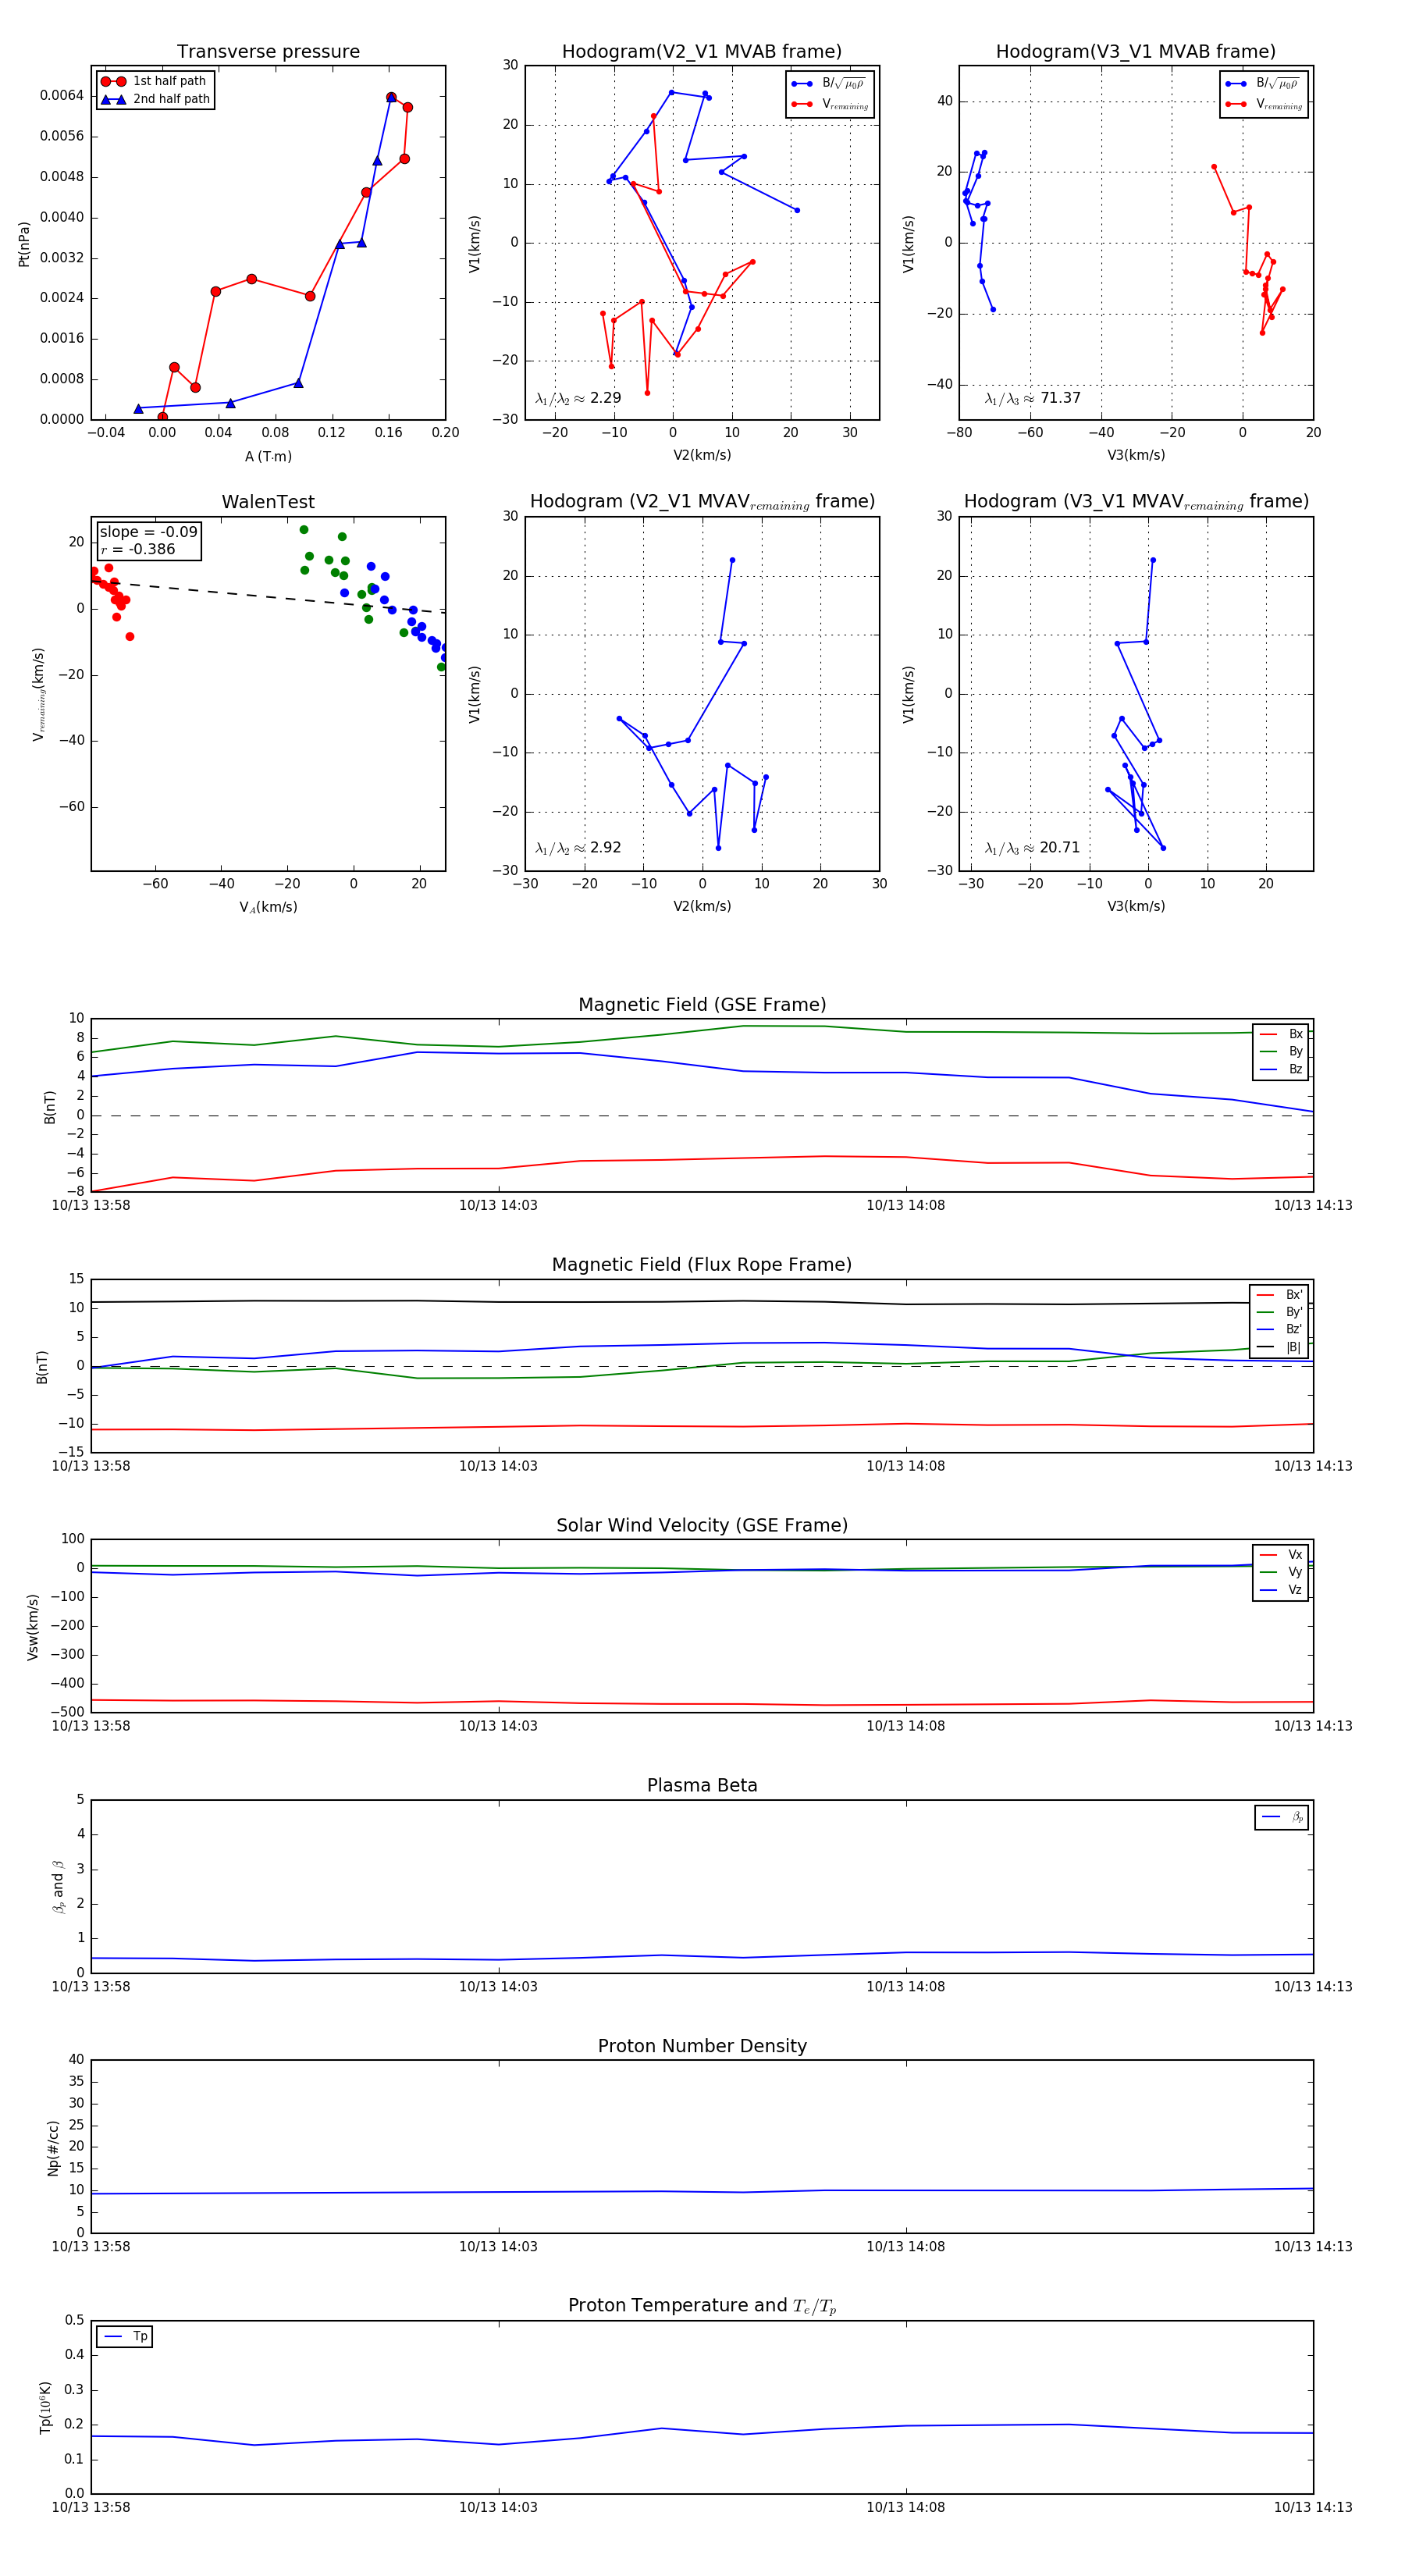This screenshot has height=2576, width=1405.
Task: Click the λ1/λ3 ≈ 71.37 annotation
Action: pyautogui.click(x=1032, y=398)
